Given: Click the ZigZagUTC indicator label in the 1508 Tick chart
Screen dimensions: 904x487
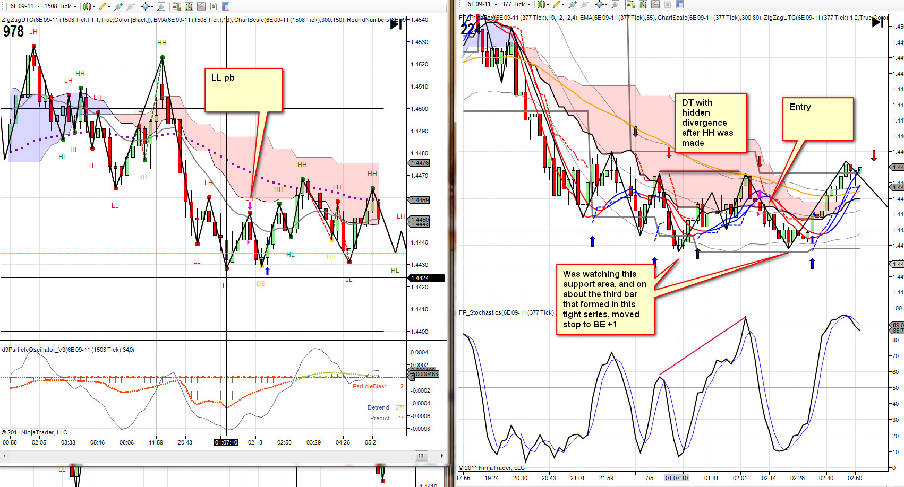Looking at the screenshot, I should pyautogui.click(x=75, y=20).
